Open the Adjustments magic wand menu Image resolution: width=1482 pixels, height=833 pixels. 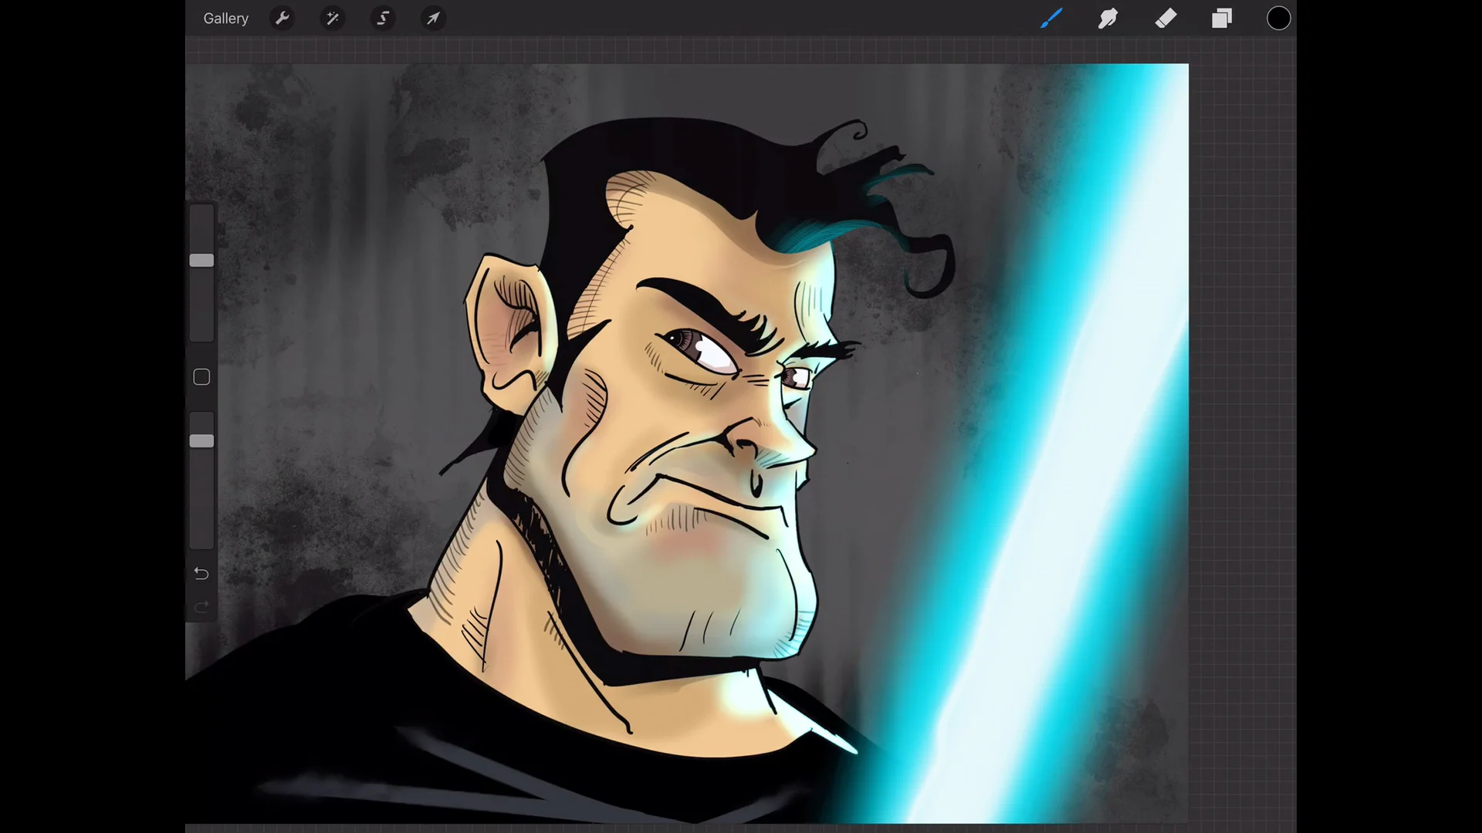333,19
